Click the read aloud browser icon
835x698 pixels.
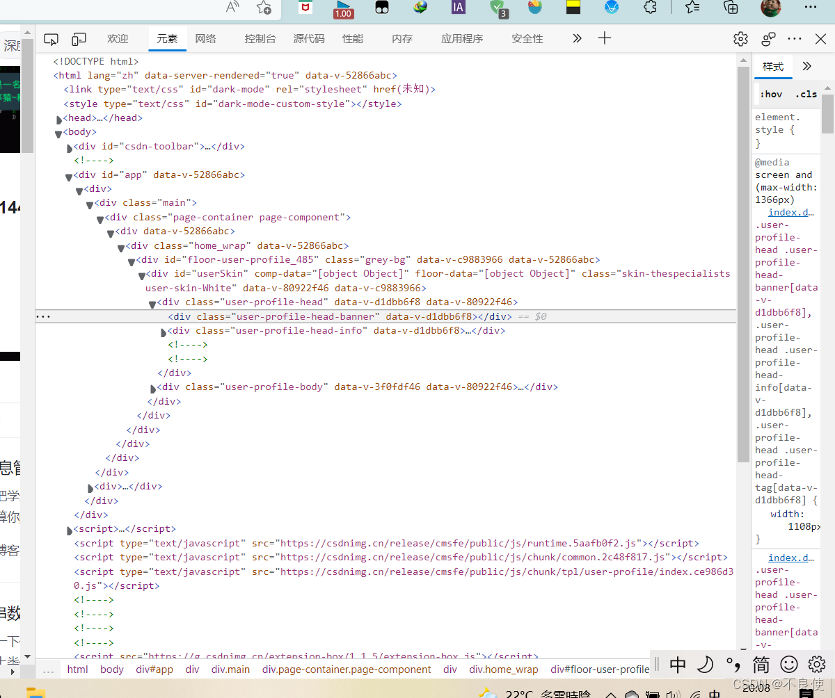coord(233,8)
